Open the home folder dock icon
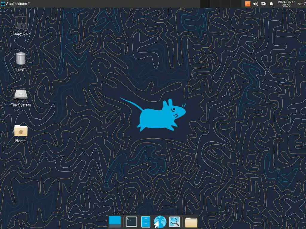This screenshot has width=306, height=229. (191, 222)
